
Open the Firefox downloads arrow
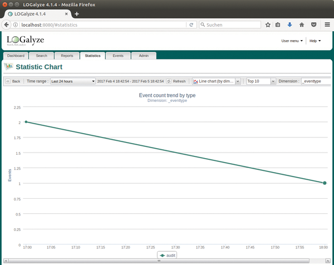(x=289, y=25)
